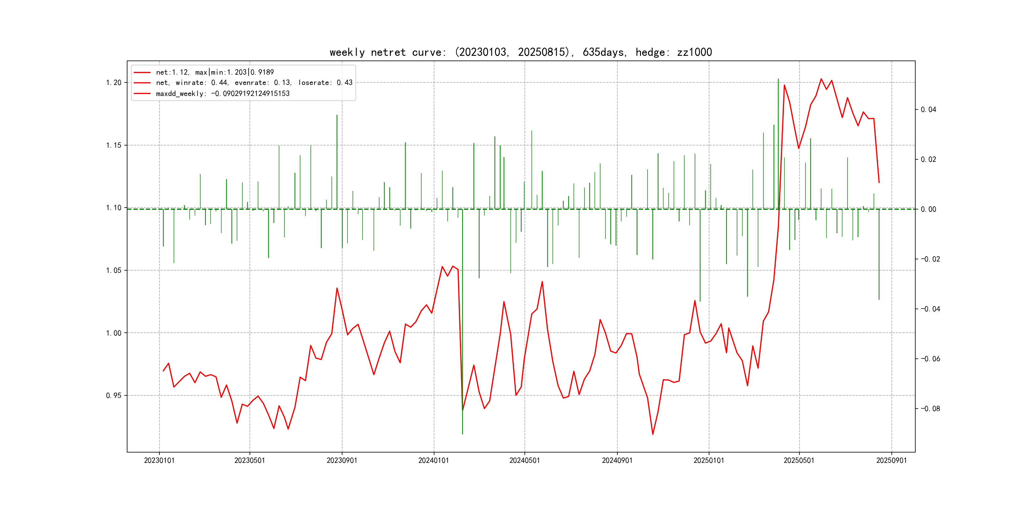This screenshot has height=508, width=1017.
Task: Click the 20240901 x-axis label
Action: [617, 461]
